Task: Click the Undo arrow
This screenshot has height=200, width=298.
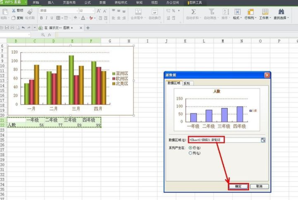Action: coord(23,28)
